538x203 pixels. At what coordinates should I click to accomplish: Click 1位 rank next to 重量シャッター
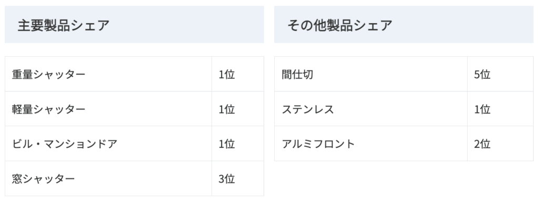click(227, 74)
